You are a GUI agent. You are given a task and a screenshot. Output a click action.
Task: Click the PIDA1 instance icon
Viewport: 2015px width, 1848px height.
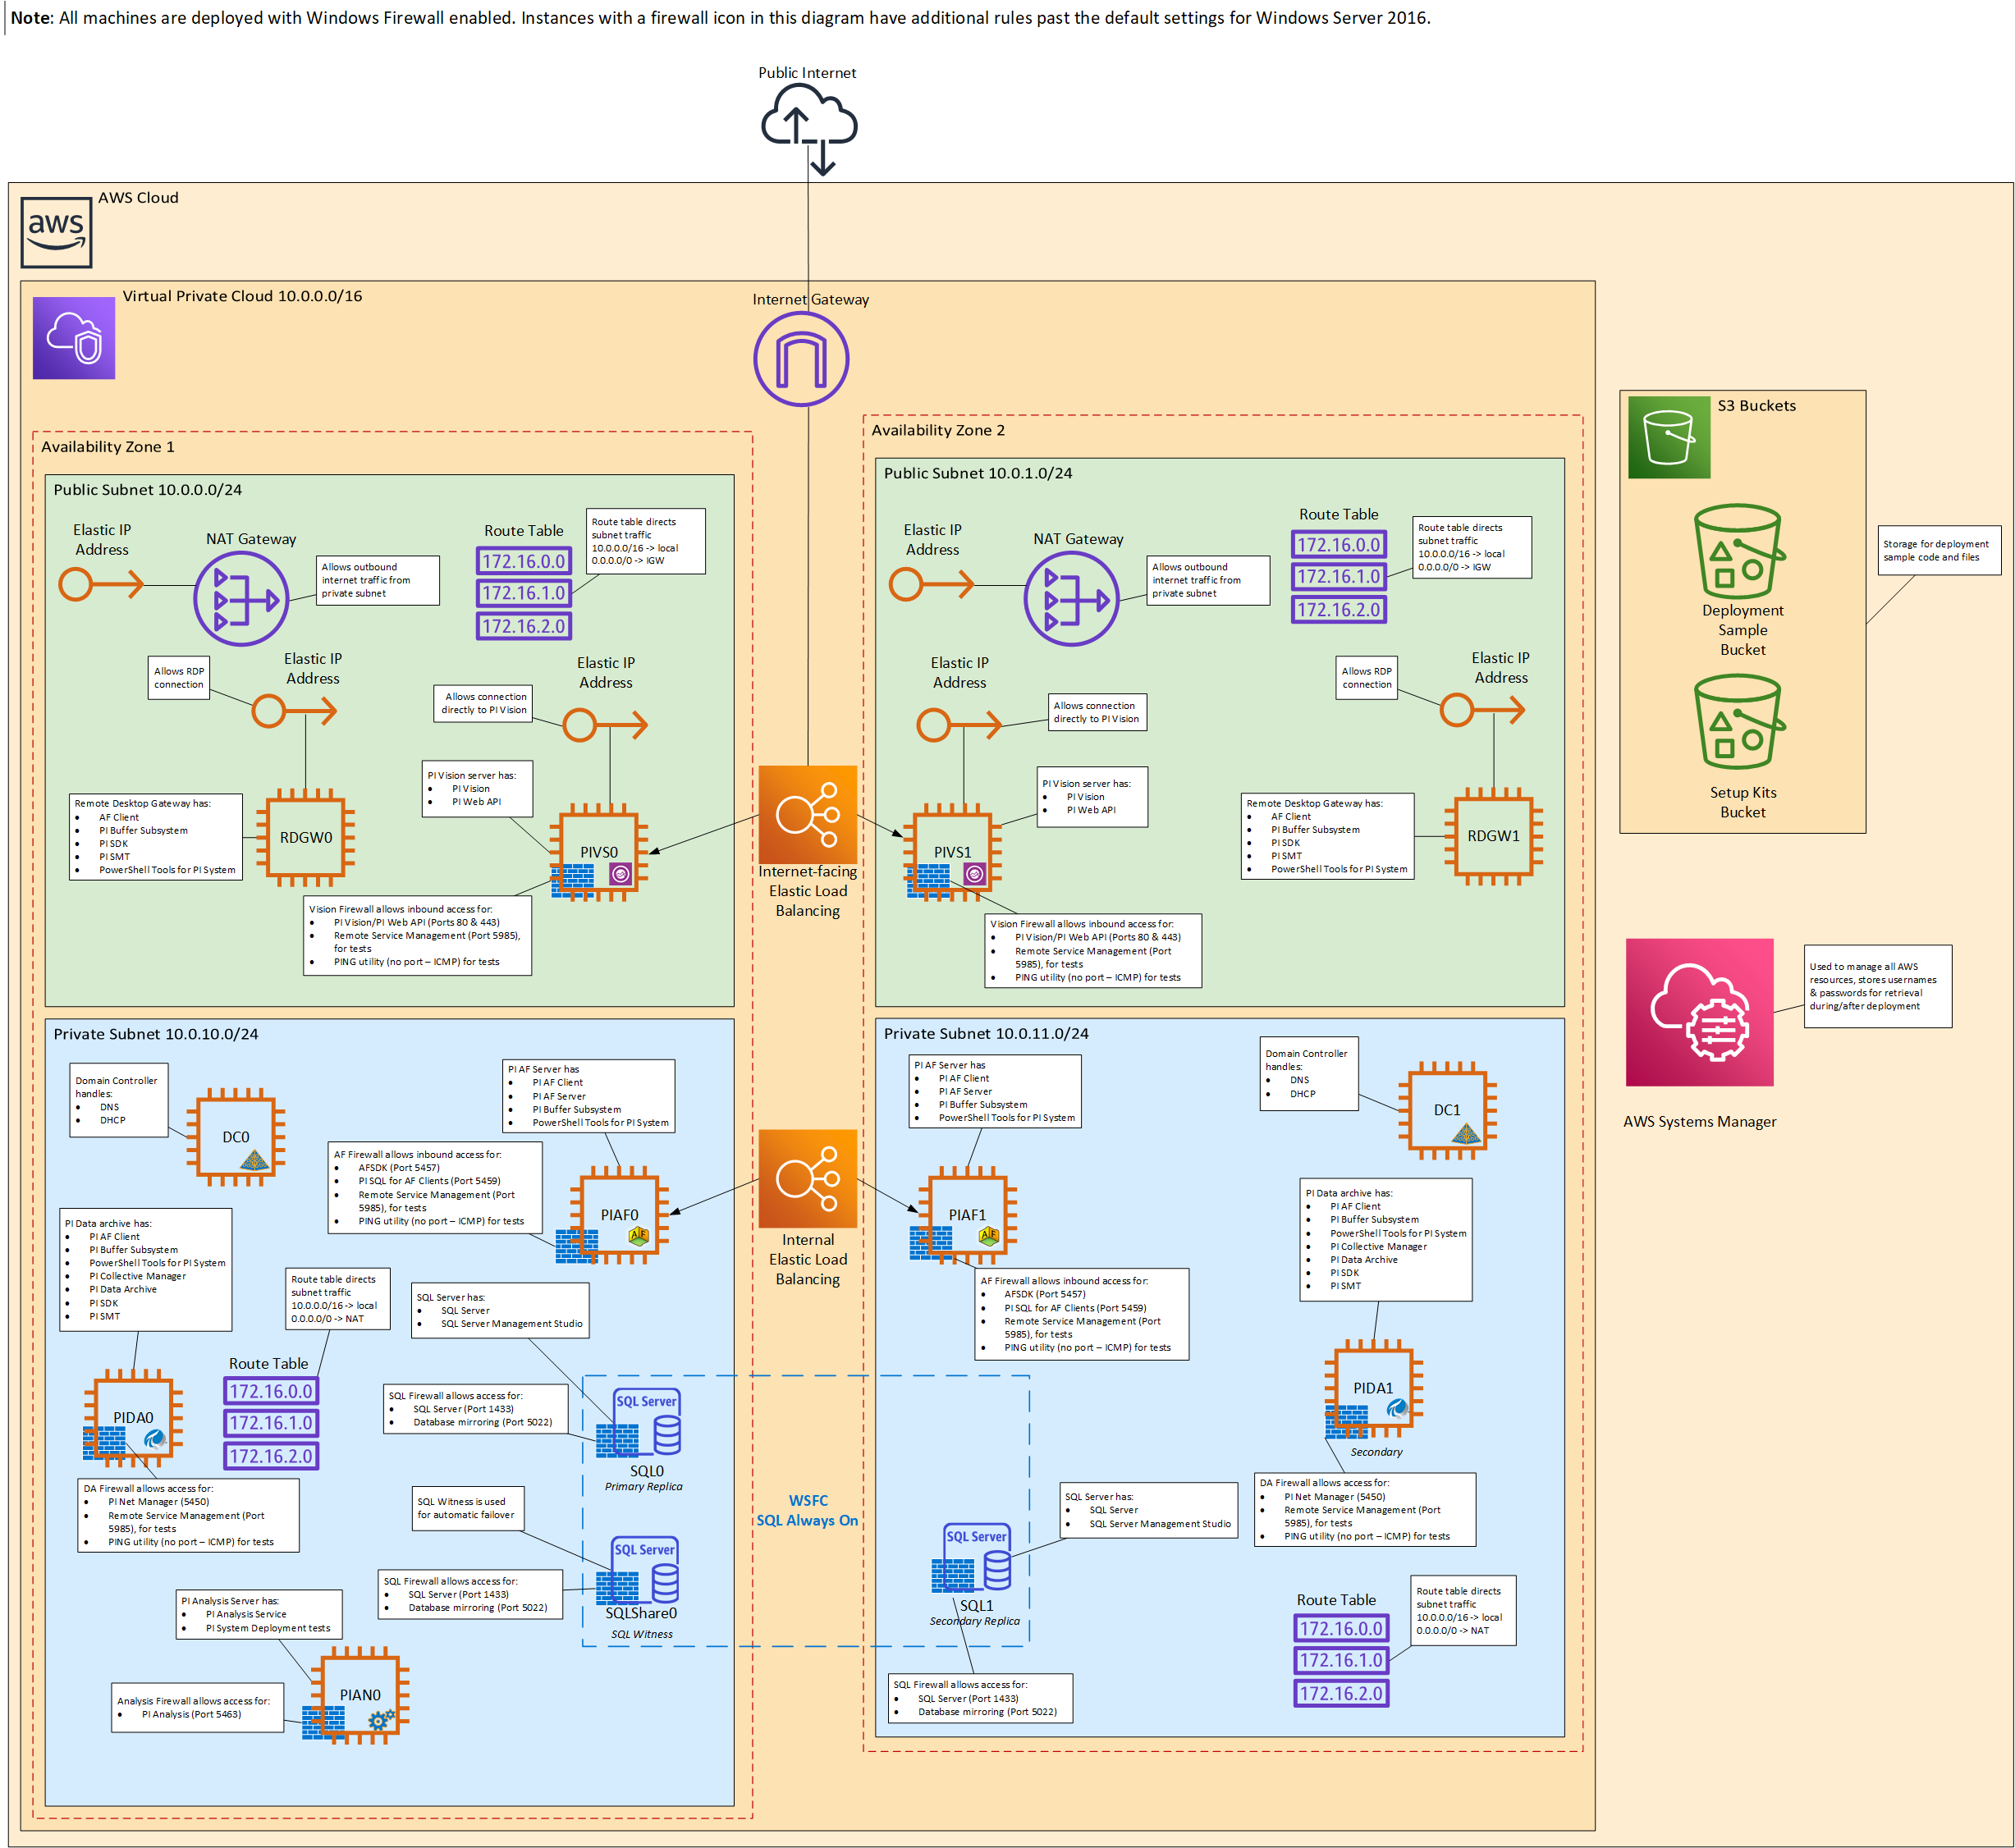click(1373, 1388)
